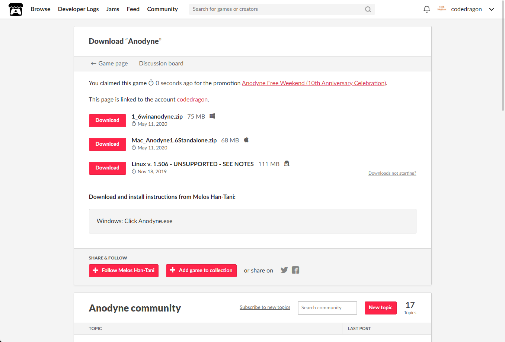Image resolution: width=505 pixels, height=342 pixels.
Task: Click the 1_6winanodyne.zip file name
Action: pos(157,117)
